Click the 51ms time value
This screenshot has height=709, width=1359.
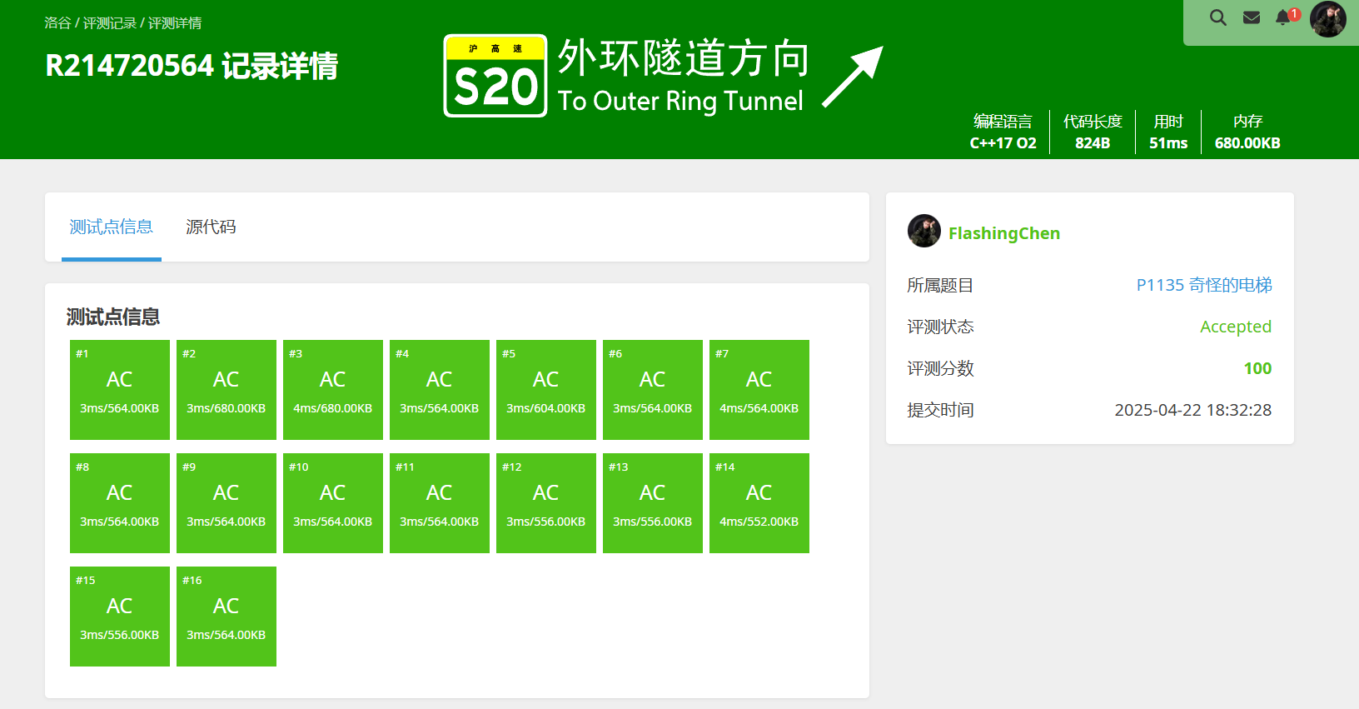pos(1168,143)
